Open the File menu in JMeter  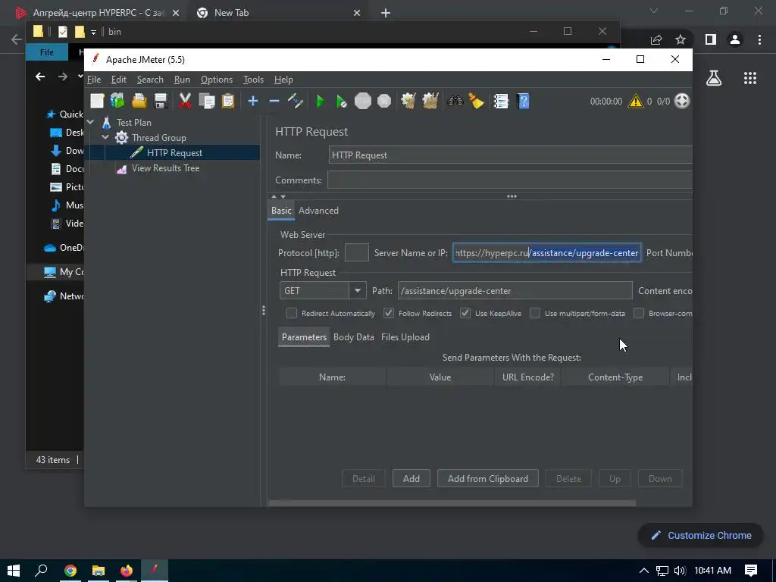[94, 79]
